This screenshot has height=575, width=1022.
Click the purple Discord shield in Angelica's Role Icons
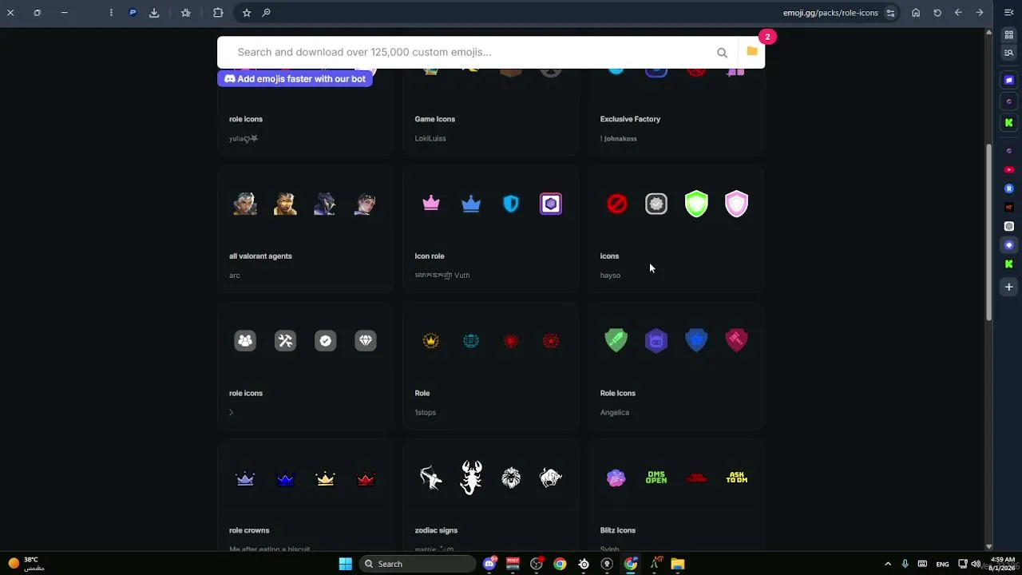[656, 340]
